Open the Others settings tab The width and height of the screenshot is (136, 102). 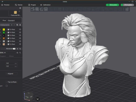click(11, 56)
